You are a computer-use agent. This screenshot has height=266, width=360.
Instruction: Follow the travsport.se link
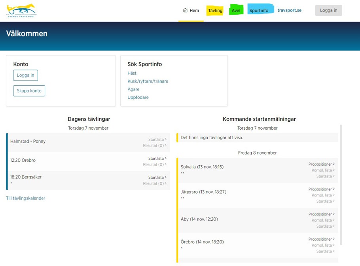pyautogui.click(x=289, y=10)
